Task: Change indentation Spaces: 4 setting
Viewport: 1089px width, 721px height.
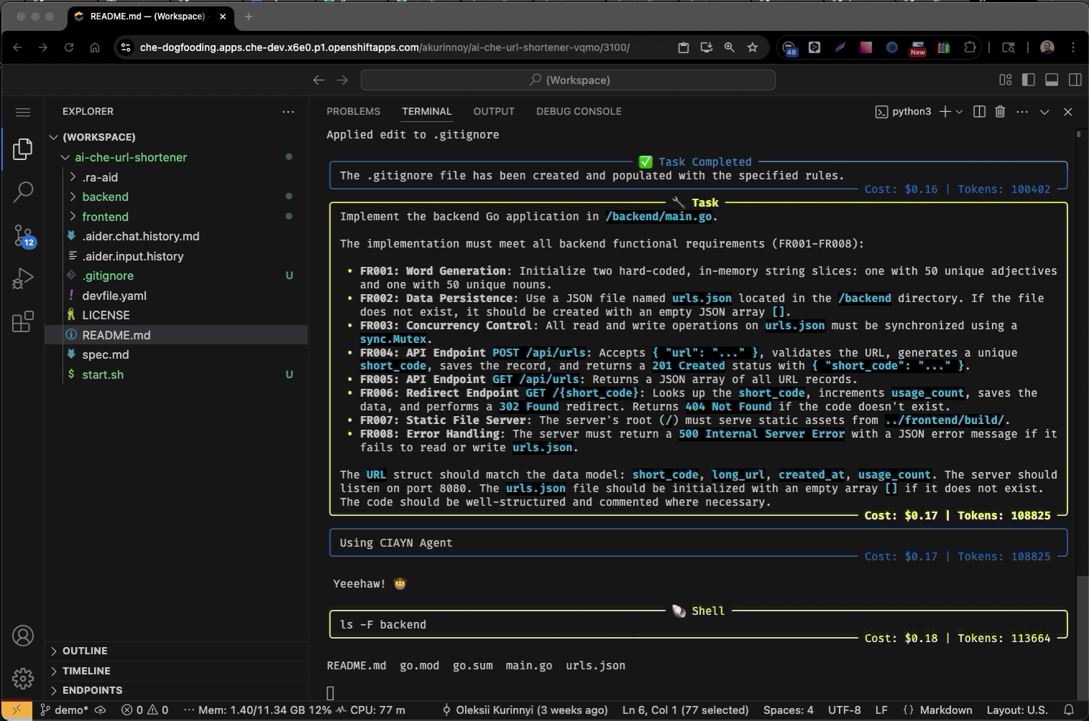Action: pyautogui.click(x=788, y=710)
